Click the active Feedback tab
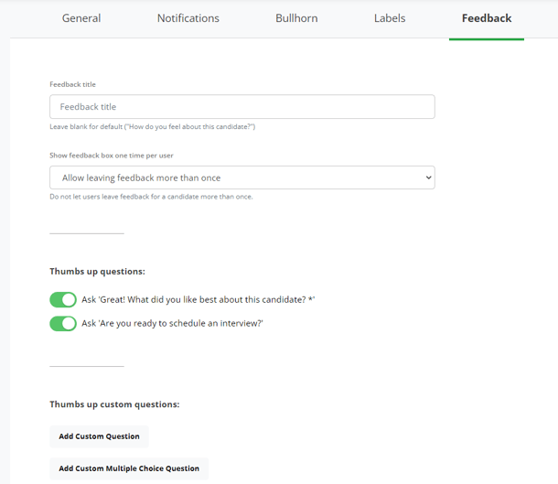Image resolution: width=558 pixels, height=484 pixels. (487, 18)
